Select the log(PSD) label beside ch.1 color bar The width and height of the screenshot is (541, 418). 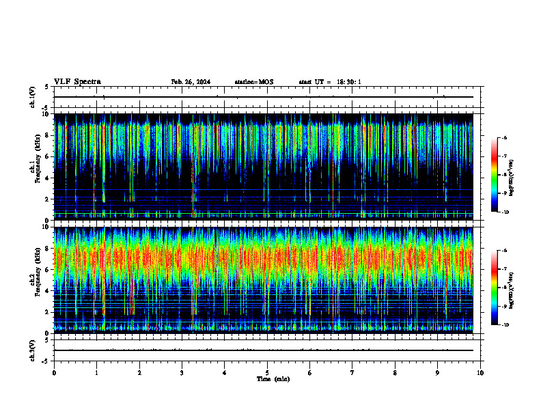(x=512, y=178)
